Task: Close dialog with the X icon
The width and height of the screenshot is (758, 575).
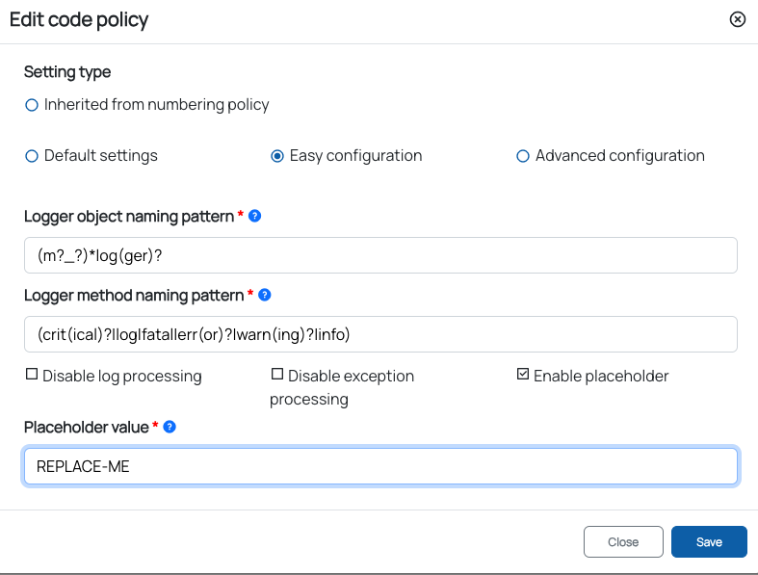Action: [738, 19]
